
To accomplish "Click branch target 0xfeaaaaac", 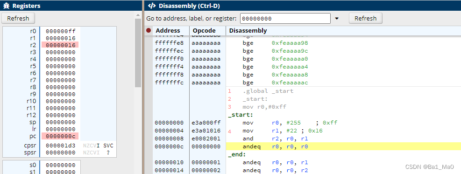I will (x=290, y=83).
